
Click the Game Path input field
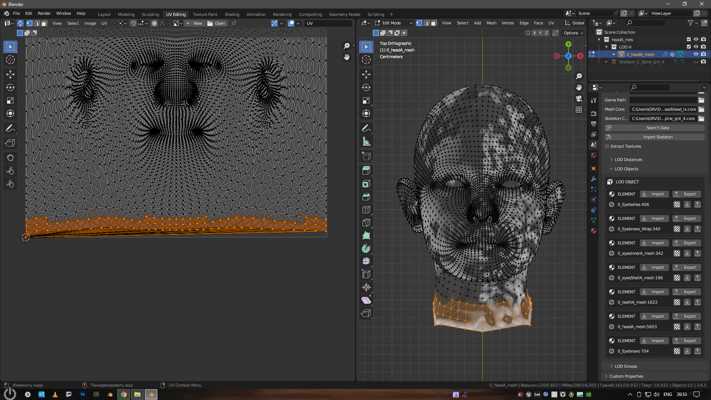663,100
